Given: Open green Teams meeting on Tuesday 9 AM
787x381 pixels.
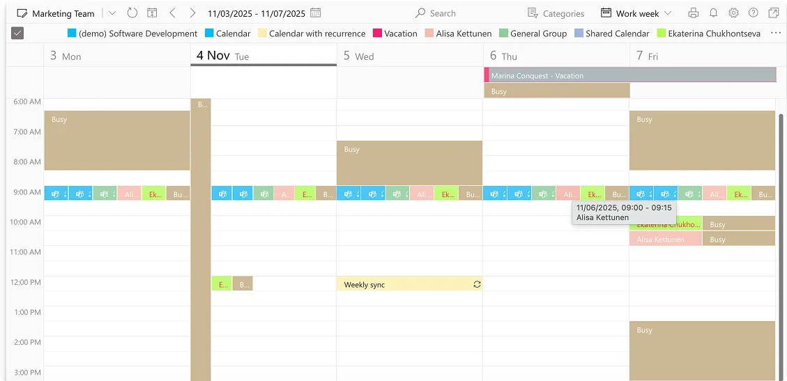Looking at the screenshot, I should click(x=263, y=194).
